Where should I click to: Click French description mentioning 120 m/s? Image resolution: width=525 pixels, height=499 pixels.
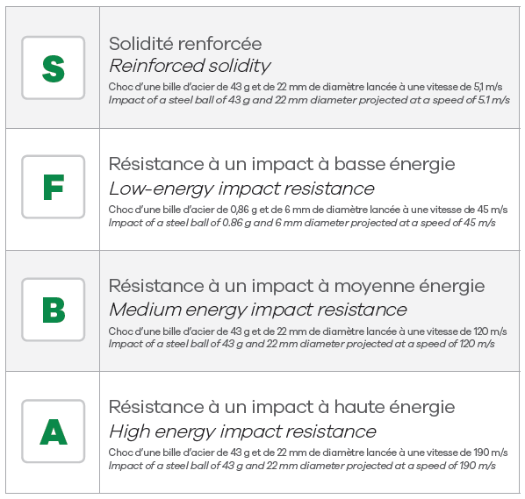tap(307, 331)
